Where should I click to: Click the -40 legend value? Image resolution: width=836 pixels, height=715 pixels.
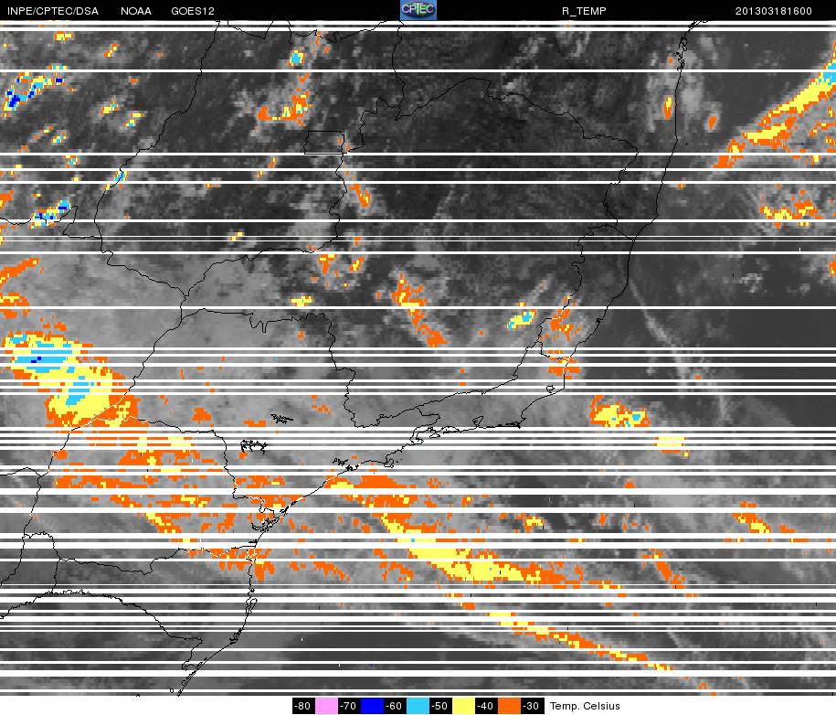tap(486, 705)
